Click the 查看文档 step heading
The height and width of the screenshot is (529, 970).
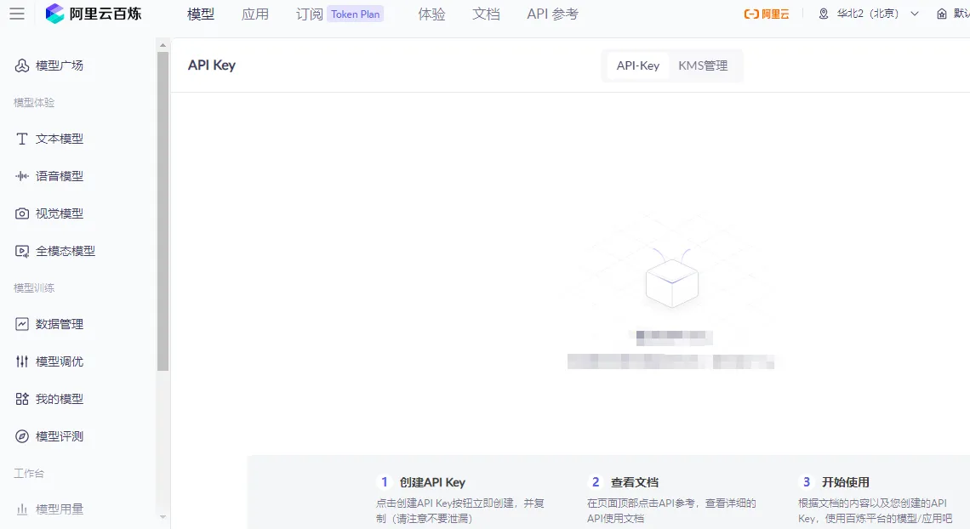click(x=635, y=482)
